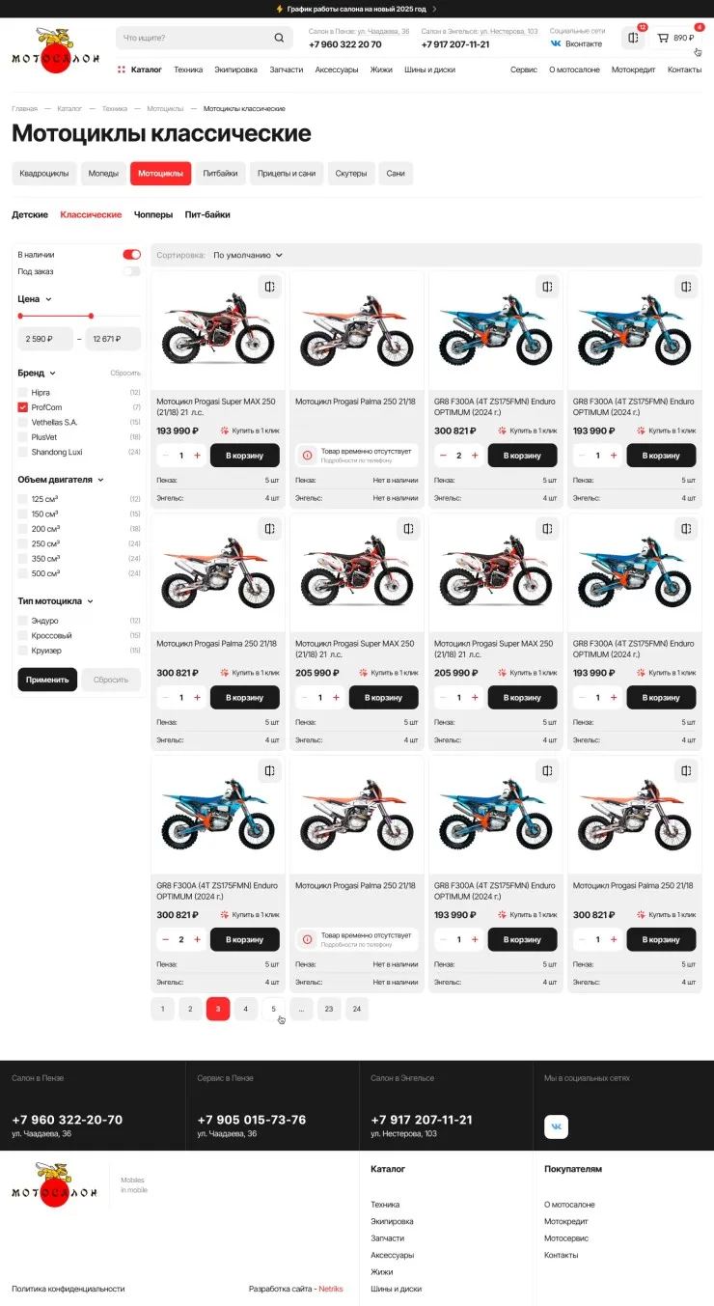Click the VK icon in footer

[x=556, y=1126]
